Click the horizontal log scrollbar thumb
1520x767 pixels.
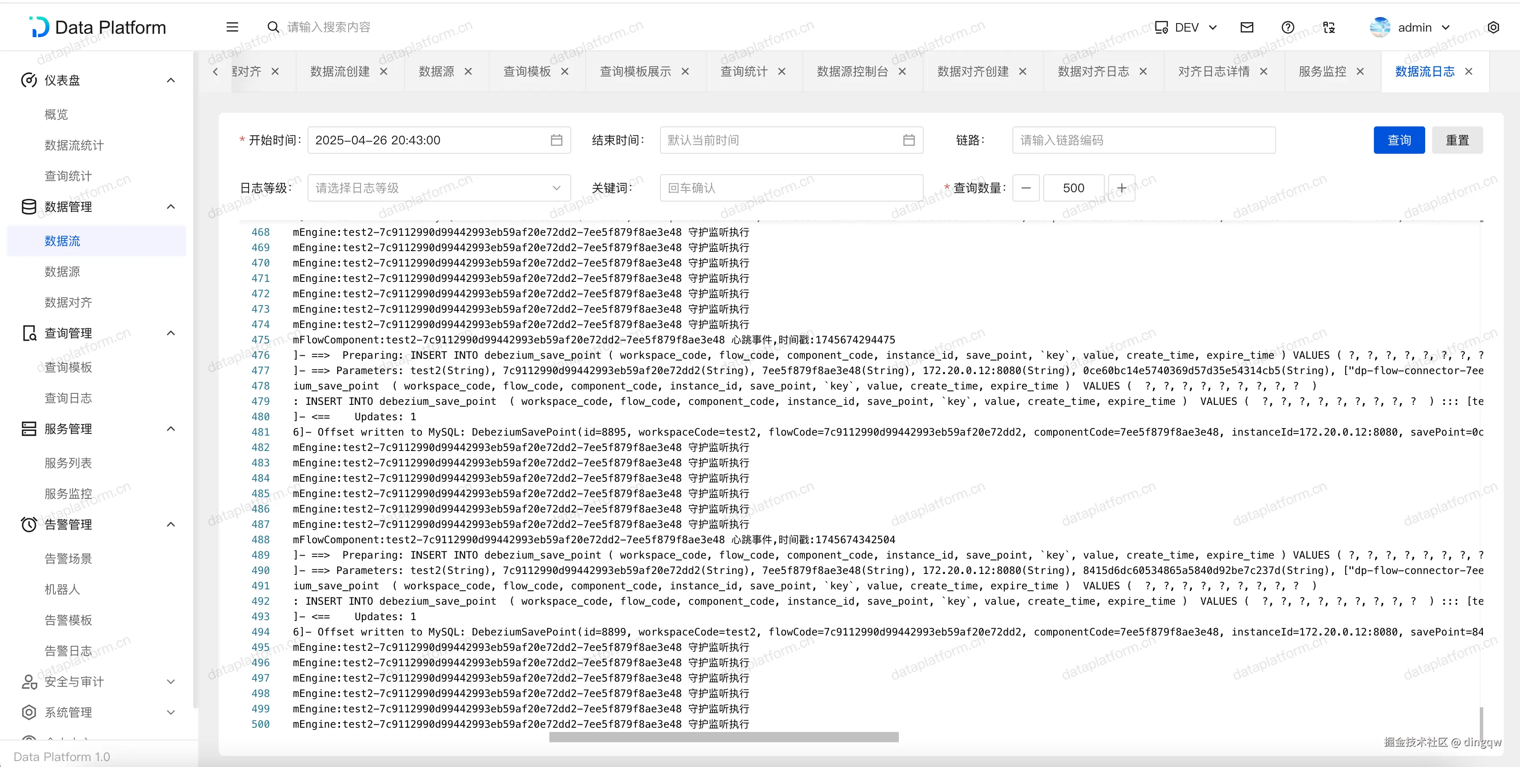pos(723,737)
